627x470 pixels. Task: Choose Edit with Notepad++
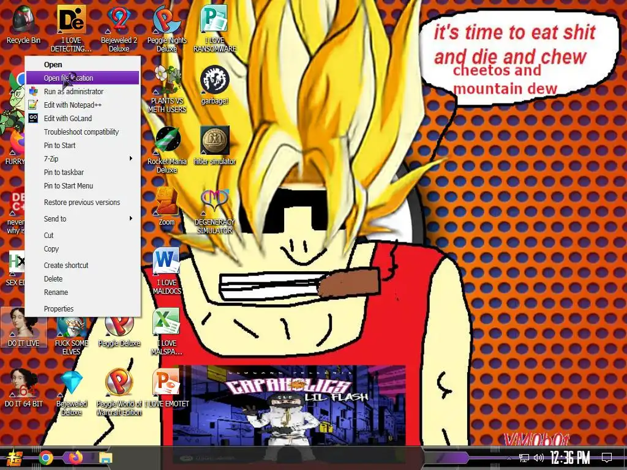83,105
